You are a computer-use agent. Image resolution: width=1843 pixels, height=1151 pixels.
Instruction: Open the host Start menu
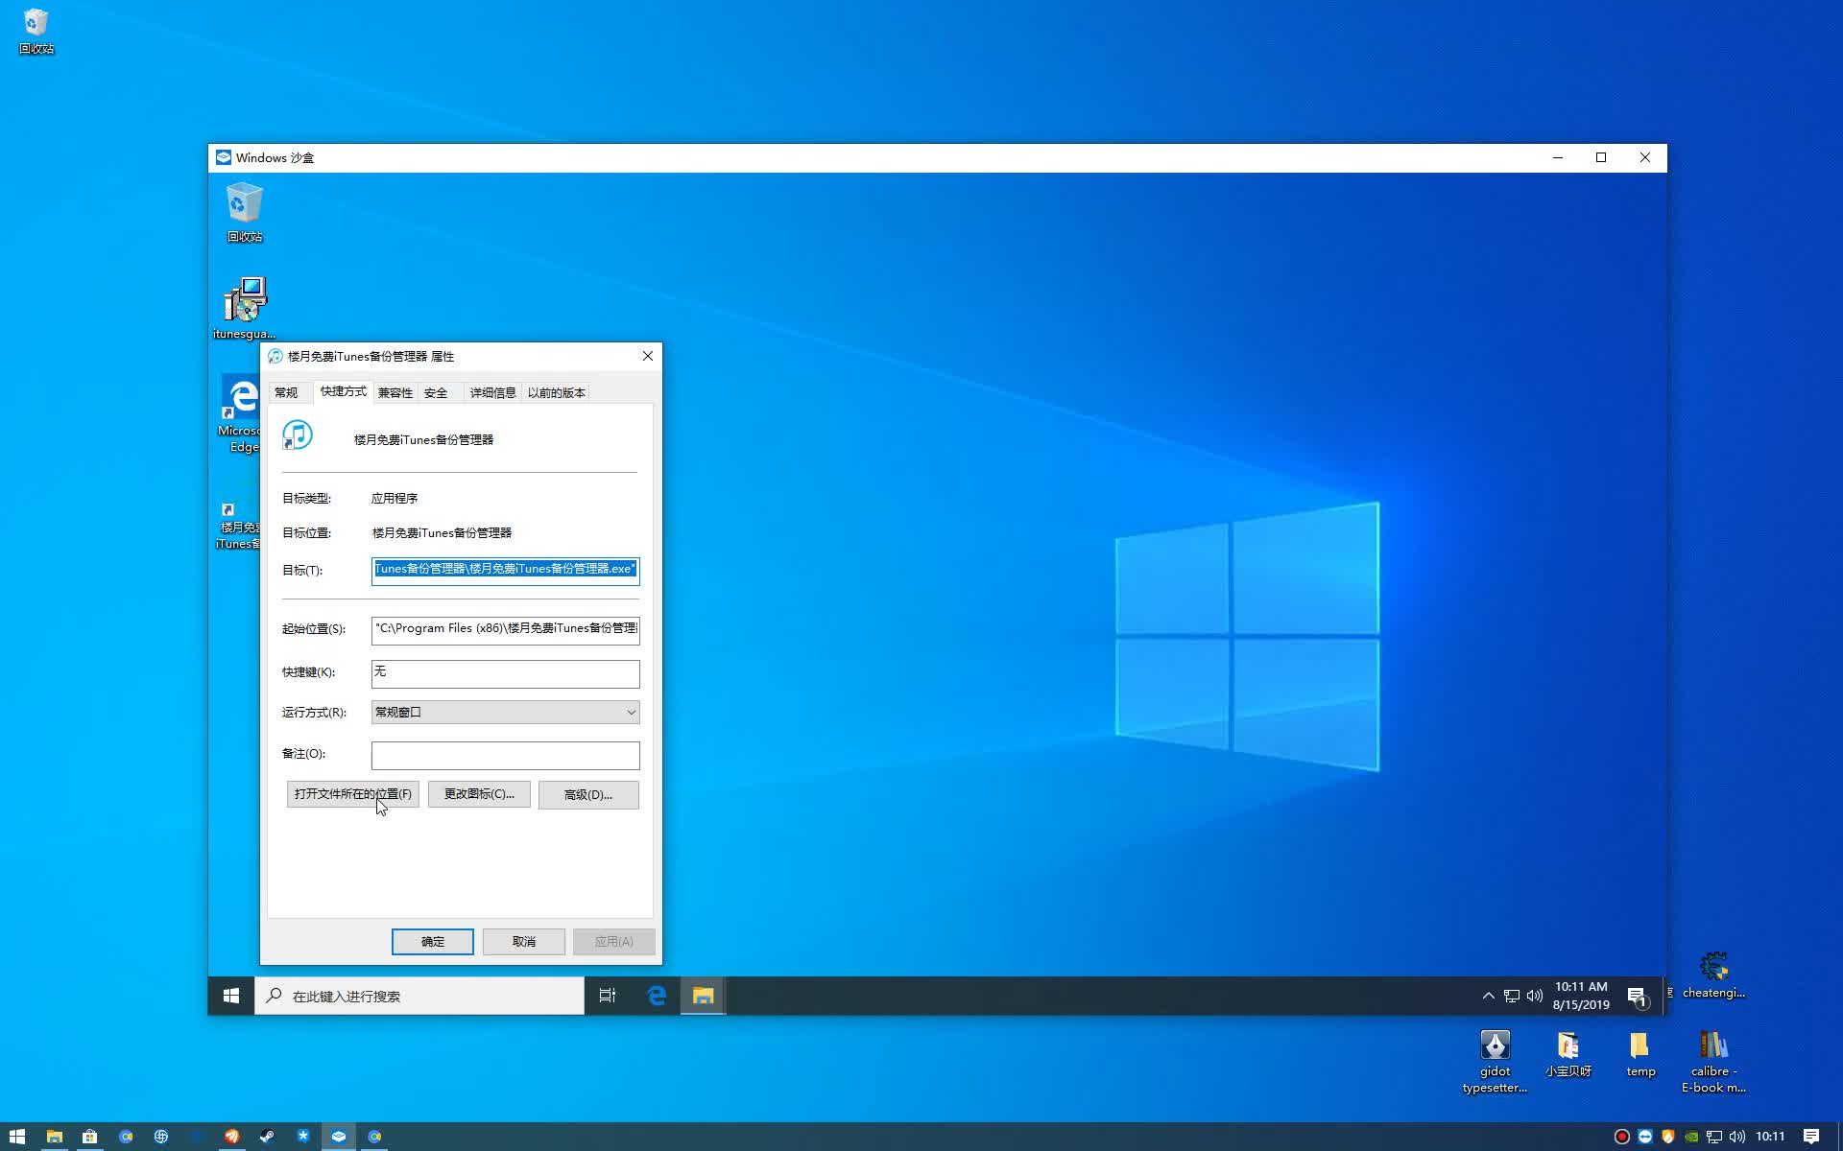click(x=16, y=1137)
